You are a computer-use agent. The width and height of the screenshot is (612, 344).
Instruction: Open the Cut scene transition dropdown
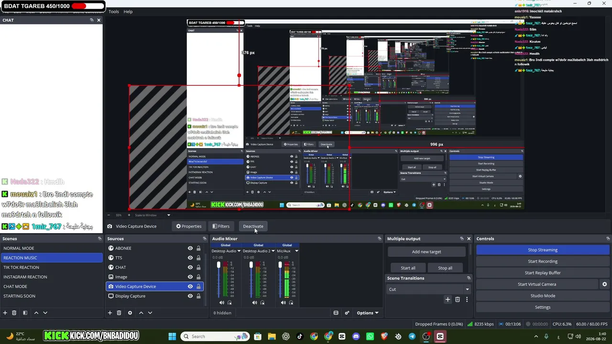coord(429,289)
